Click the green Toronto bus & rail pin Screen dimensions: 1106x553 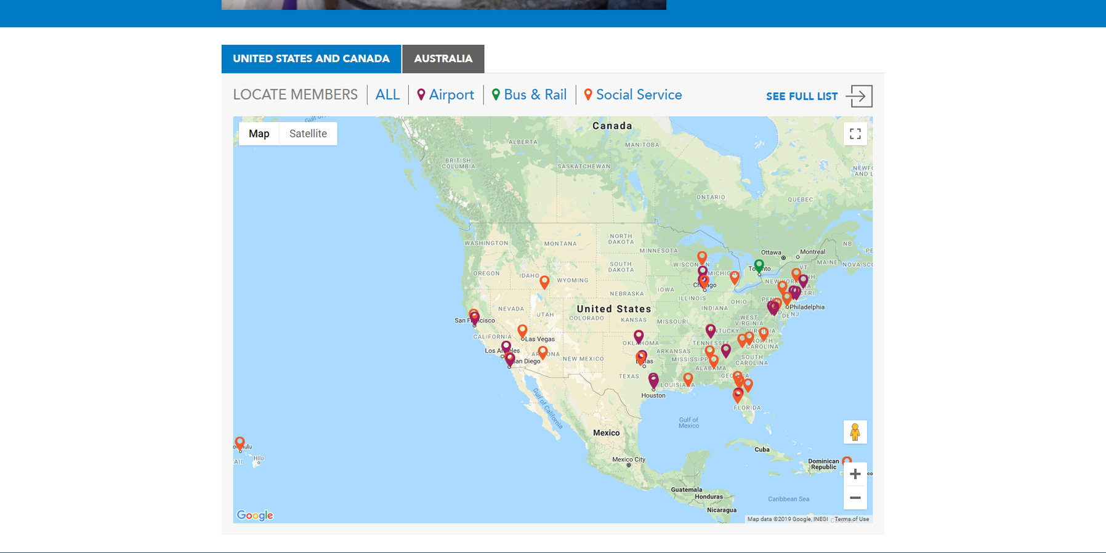tap(759, 265)
